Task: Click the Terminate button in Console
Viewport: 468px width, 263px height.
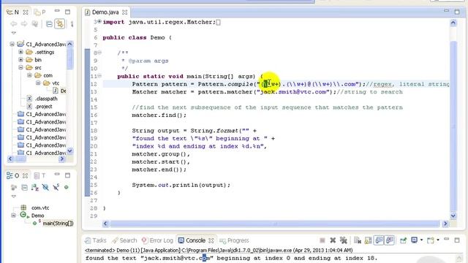Action: tap(322, 240)
